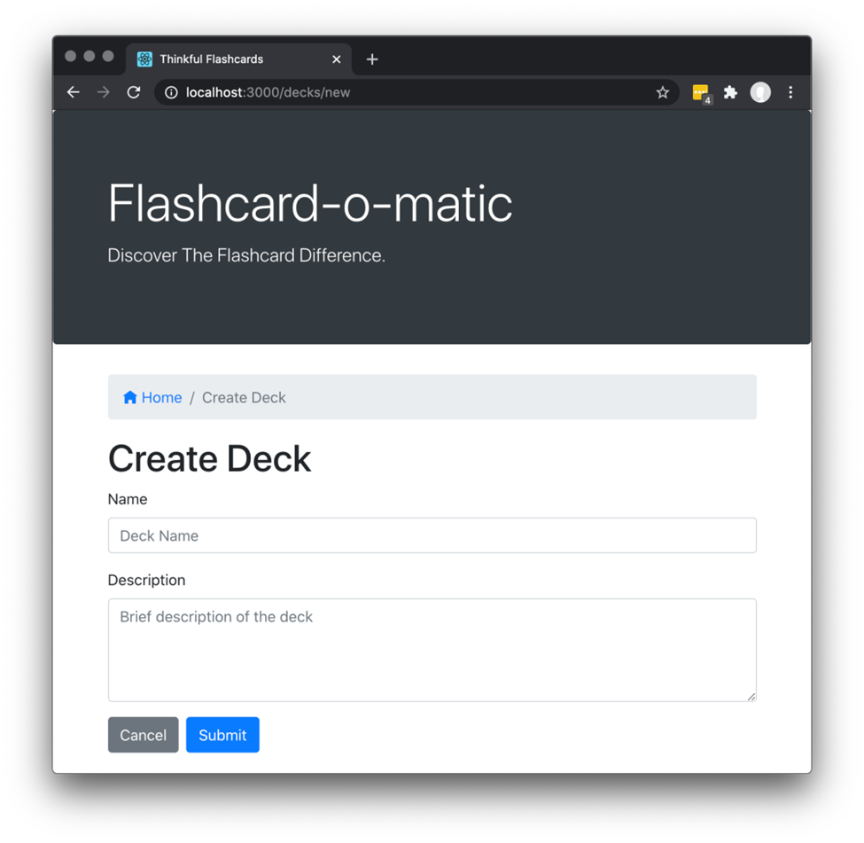Switch to the Thinkful Flashcards tab
This screenshot has height=843, width=864.
click(x=230, y=59)
